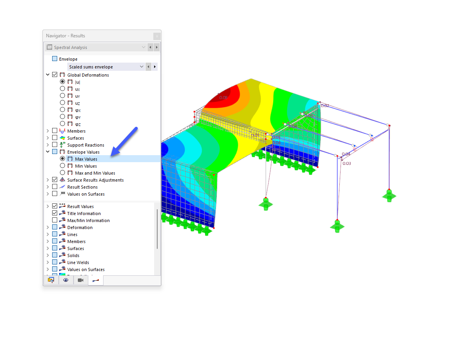Image resolution: width=467 pixels, height=350 pixels.
Task: Click the 'Navigator - Results' panel title
Action: pyautogui.click(x=65, y=36)
